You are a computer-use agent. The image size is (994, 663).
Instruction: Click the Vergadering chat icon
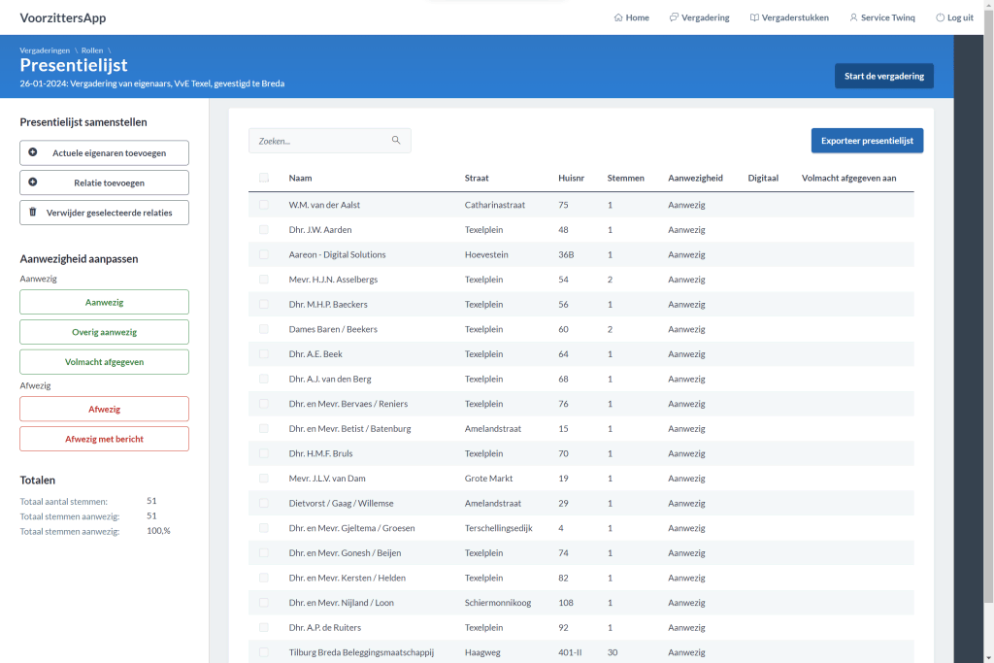pyautogui.click(x=674, y=17)
